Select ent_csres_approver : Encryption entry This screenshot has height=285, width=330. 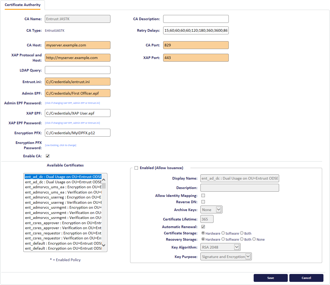(x=63, y=223)
